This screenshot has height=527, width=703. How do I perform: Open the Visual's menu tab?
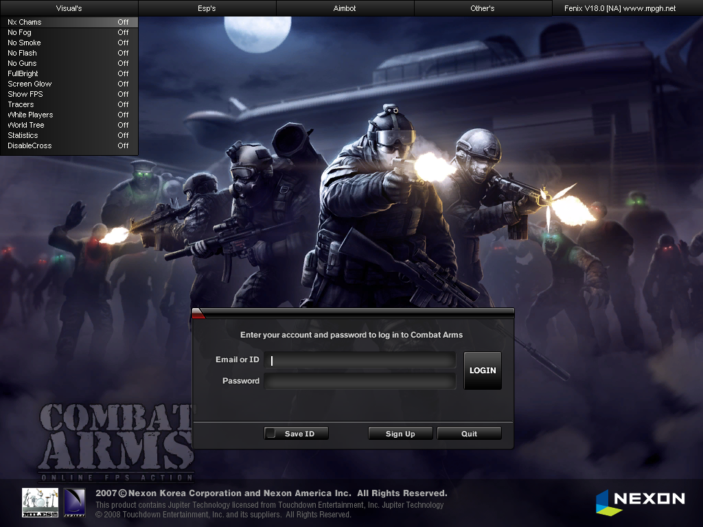click(x=69, y=8)
